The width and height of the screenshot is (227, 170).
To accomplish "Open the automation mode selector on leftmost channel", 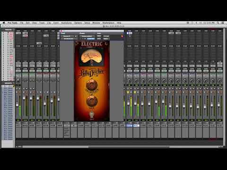I will coord(18,71).
